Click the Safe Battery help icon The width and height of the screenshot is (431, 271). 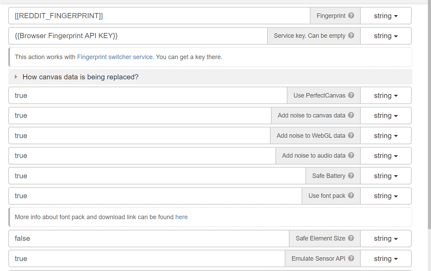point(351,176)
